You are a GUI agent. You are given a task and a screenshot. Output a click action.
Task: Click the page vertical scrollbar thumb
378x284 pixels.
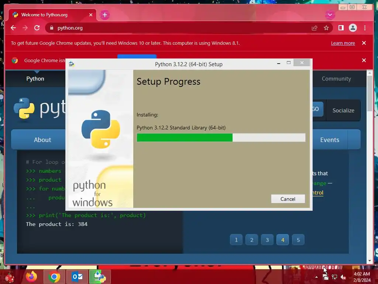(370, 93)
